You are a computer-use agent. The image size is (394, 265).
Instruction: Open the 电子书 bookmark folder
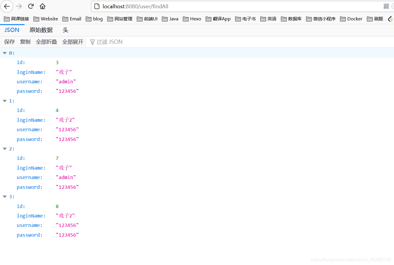[245, 19]
